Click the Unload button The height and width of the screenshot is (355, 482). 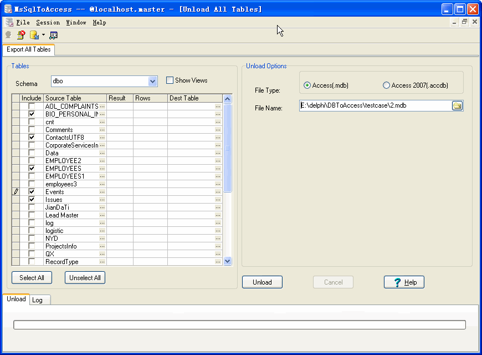(262, 282)
